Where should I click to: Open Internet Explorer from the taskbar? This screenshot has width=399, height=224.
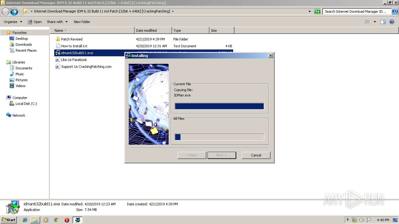(25, 220)
